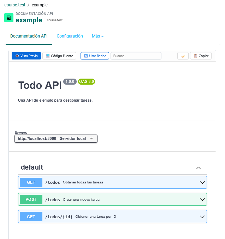Expand GET /todos Obtener todas las tareas
Viewport: 225px width, 239px height.
coord(112,182)
